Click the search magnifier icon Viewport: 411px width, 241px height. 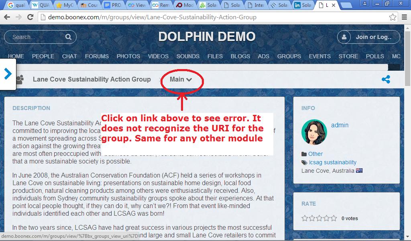click(68, 37)
